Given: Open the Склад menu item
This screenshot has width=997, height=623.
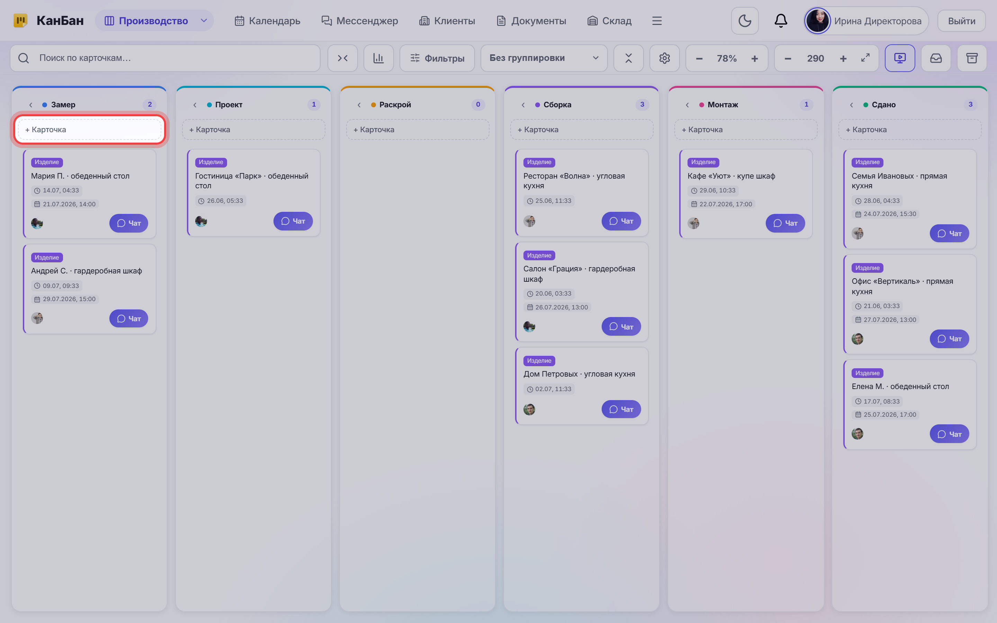Looking at the screenshot, I should coord(609,21).
